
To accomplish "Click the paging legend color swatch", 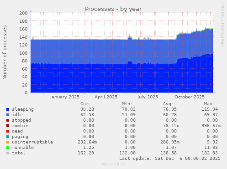I will click(x=8, y=137).
